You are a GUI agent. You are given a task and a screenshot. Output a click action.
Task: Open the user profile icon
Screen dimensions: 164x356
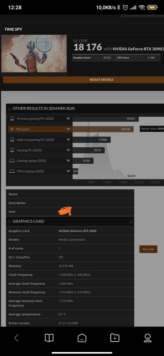[x=148, y=338]
